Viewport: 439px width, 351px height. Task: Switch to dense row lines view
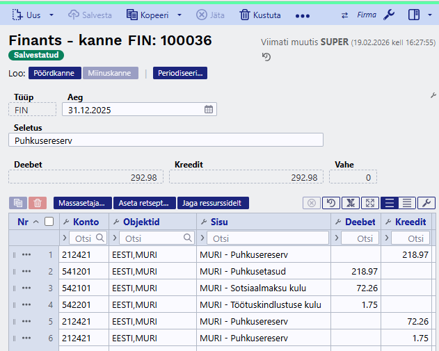point(407,203)
